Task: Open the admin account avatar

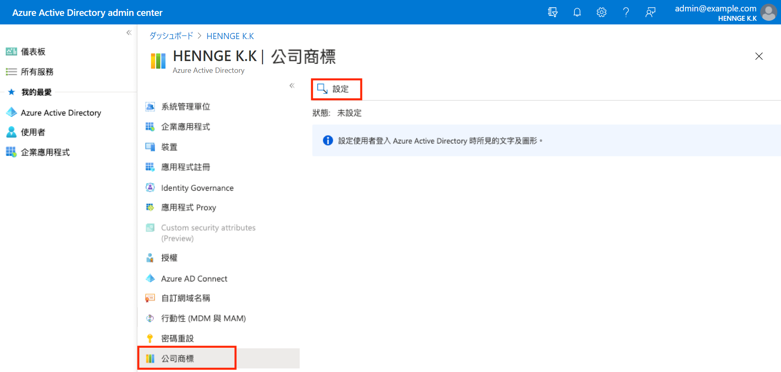Action: (x=768, y=12)
